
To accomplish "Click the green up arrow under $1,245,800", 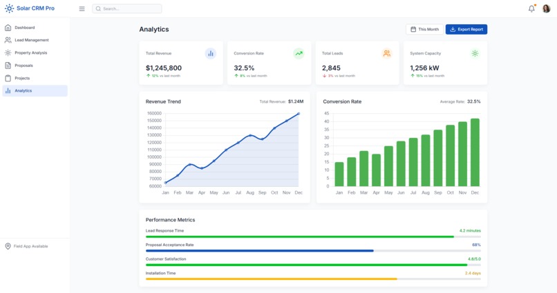I will tap(148, 76).
